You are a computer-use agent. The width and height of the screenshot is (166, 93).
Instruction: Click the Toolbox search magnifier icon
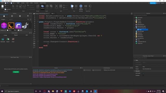(28, 19)
